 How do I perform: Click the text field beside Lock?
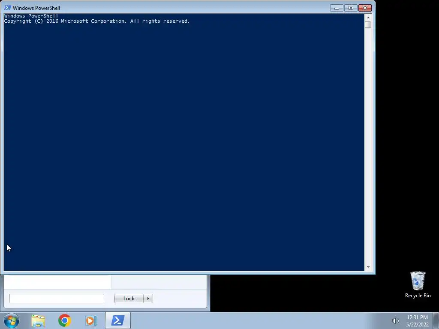point(57,299)
